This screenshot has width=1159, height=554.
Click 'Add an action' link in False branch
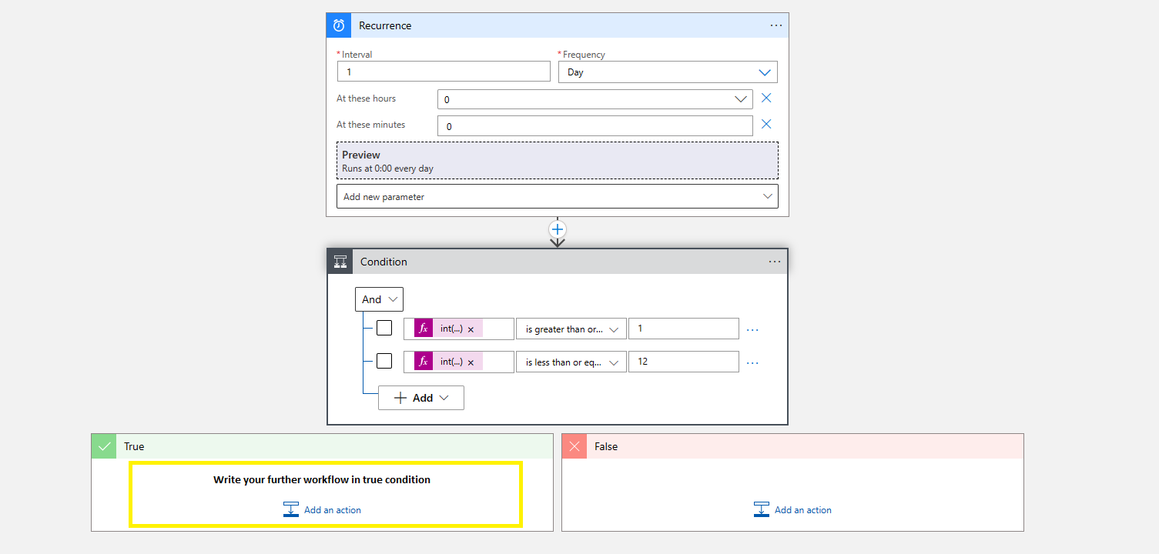(803, 510)
